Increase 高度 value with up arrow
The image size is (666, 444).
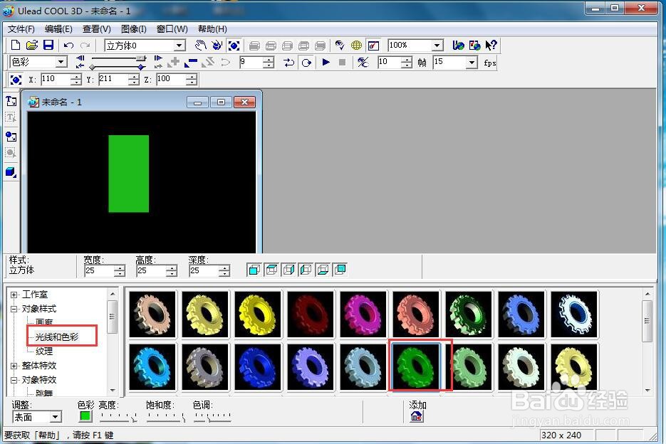point(172,268)
